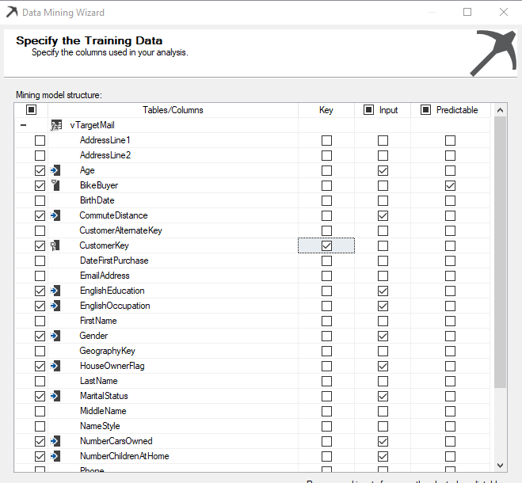The image size is (522, 483).
Task: Uncheck the Predictable checkbox for BikeBuyer
Action: coord(450,185)
